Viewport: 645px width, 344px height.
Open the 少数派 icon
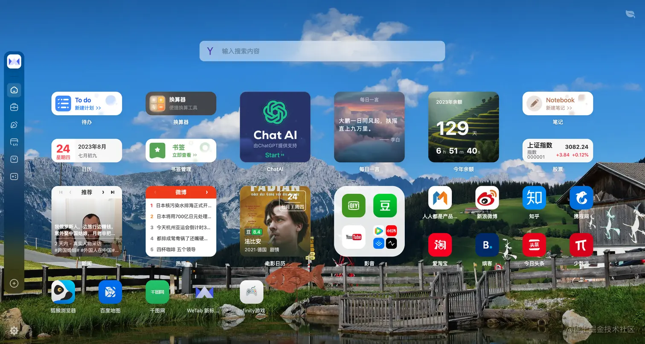tap(581, 245)
